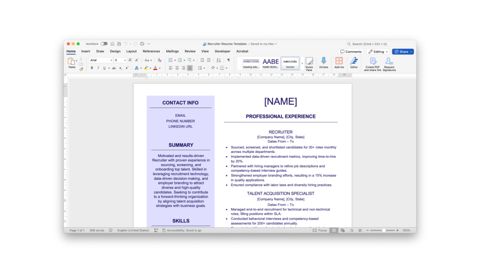Expand the font size dropdown
This screenshot has height=273, width=486.
pos(125,60)
